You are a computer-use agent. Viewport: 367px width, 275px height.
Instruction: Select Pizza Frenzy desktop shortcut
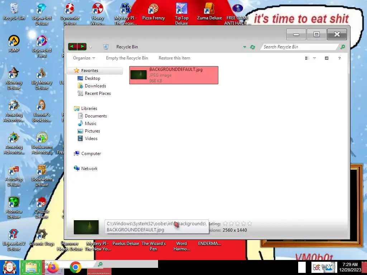153,12
